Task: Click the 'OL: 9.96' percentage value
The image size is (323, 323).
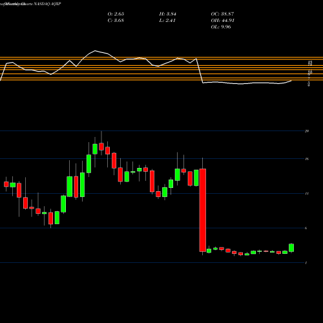Action: [x=221, y=27]
